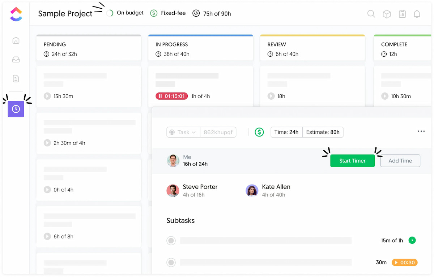Open the Spaces cube icon
The height and width of the screenshot is (277, 434).
(387, 14)
